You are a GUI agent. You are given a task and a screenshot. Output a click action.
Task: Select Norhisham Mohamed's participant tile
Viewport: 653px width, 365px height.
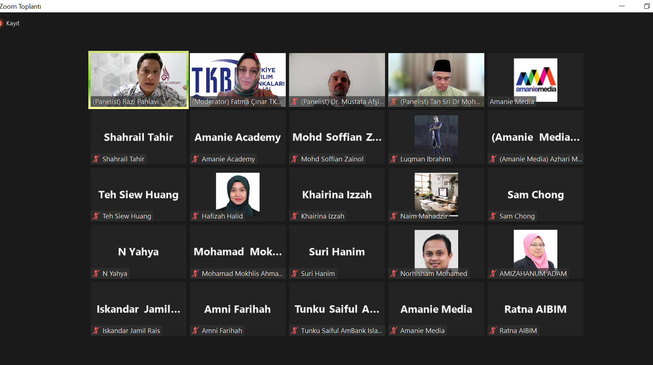[436, 252]
